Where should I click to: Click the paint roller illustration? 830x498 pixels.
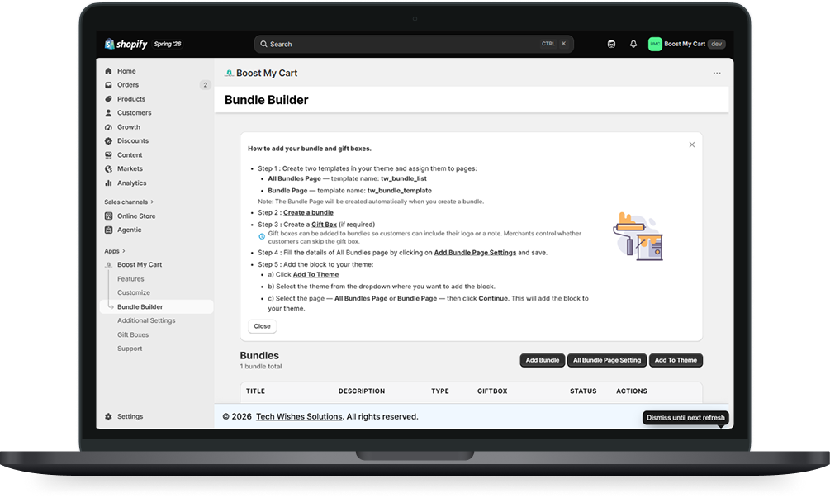[638, 236]
